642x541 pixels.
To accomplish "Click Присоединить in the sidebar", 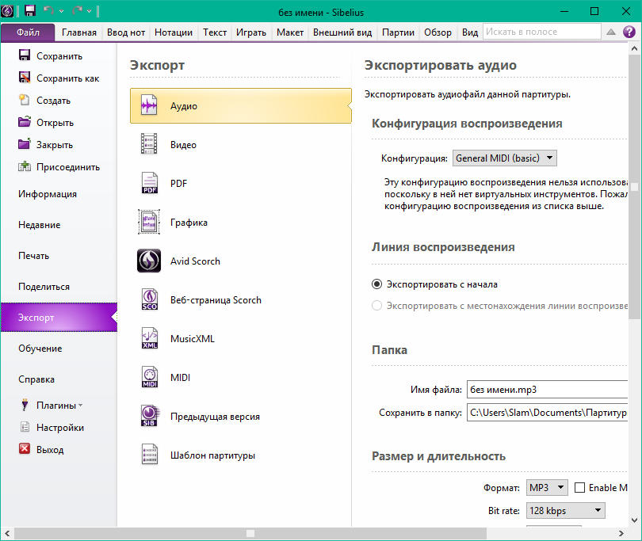I will pos(59,167).
